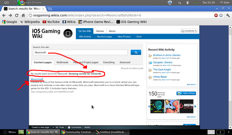Open Brothers in Arms (Series) activity link

coord(167,55)
